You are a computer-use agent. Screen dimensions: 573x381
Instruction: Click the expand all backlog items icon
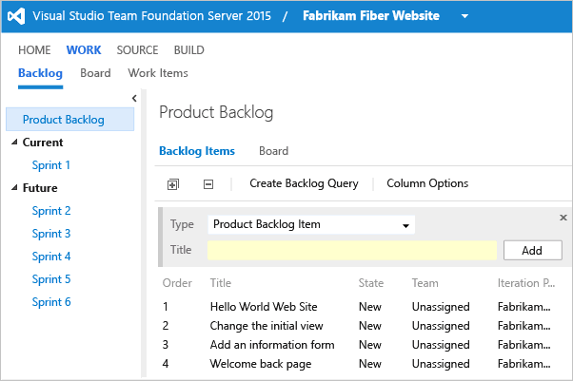point(172,184)
